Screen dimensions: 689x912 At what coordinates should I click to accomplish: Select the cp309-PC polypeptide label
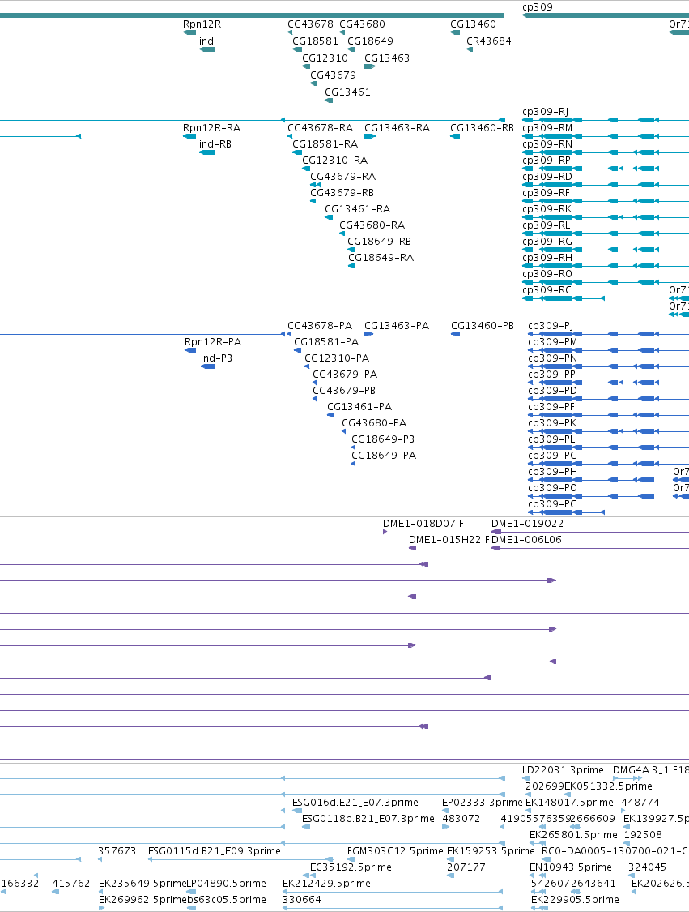coord(552,504)
